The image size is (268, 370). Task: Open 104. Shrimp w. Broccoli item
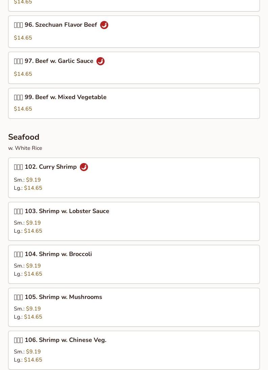click(x=134, y=264)
